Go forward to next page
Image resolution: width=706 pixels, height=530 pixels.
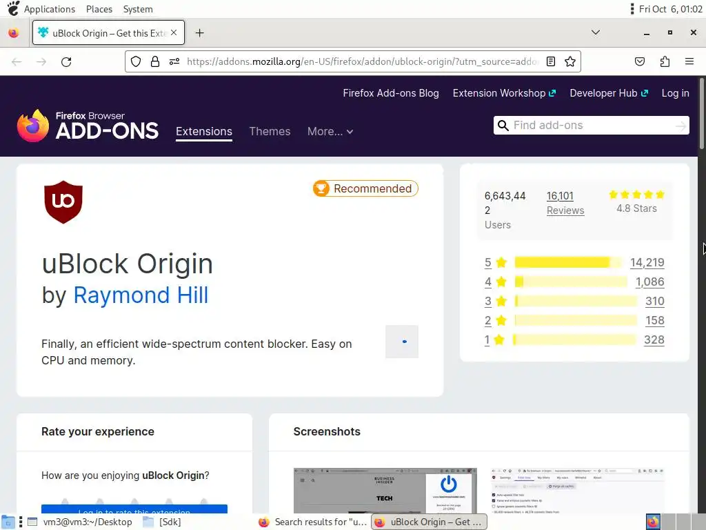[41, 61]
